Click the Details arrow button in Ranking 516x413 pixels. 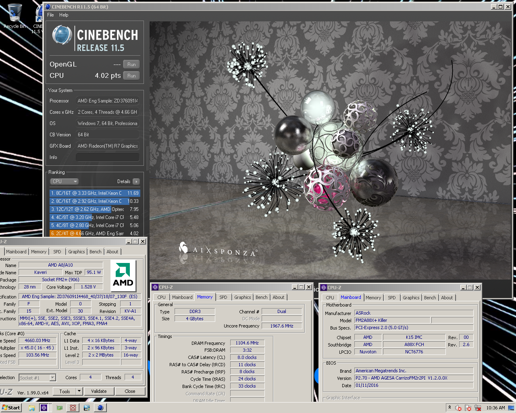click(x=136, y=181)
